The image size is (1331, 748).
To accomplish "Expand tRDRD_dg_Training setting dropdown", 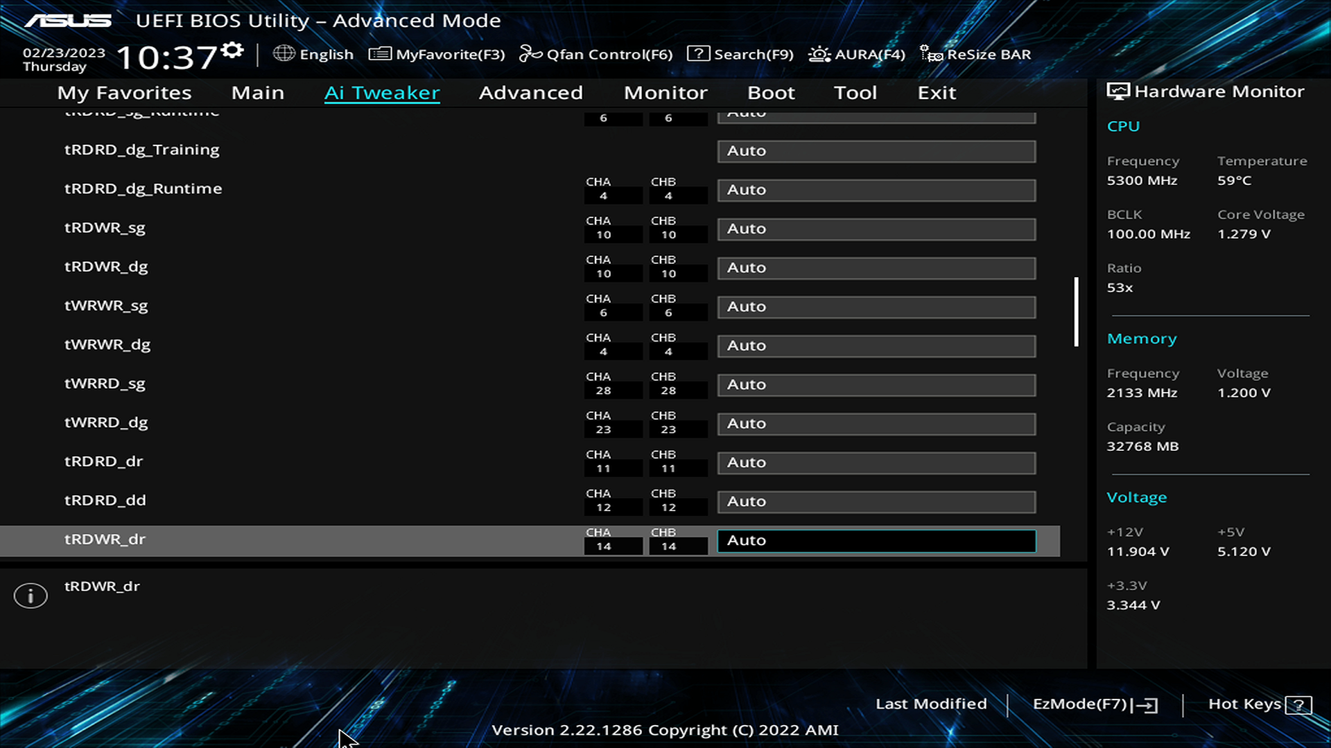I will click(x=876, y=150).
